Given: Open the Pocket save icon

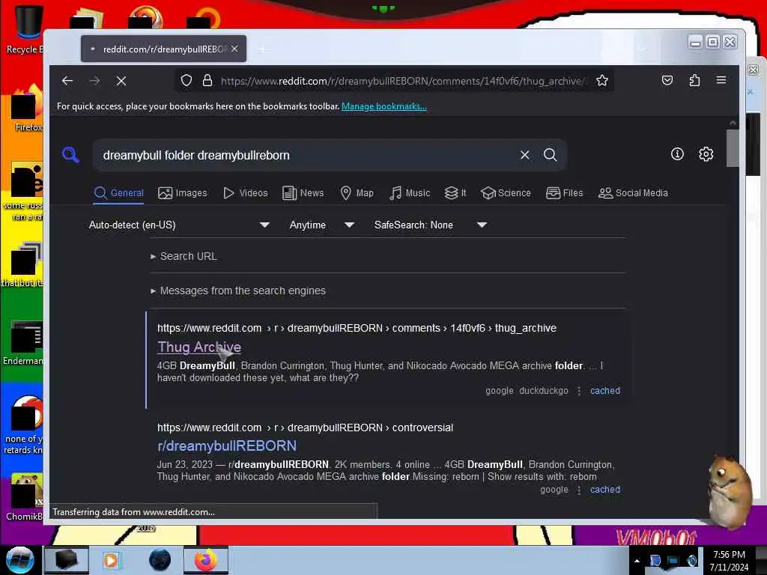Looking at the screenshot, I should (667, 80).
